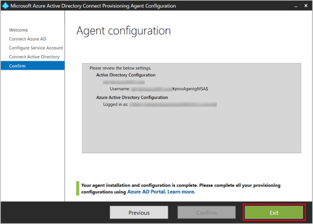Minimize the provisioning agent window
The width and height of the screenshot is (313, 224).
click(x=296, y=6)
